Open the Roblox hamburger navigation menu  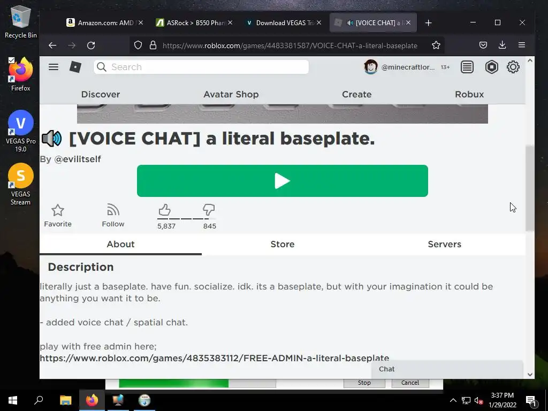pos(54,67)
